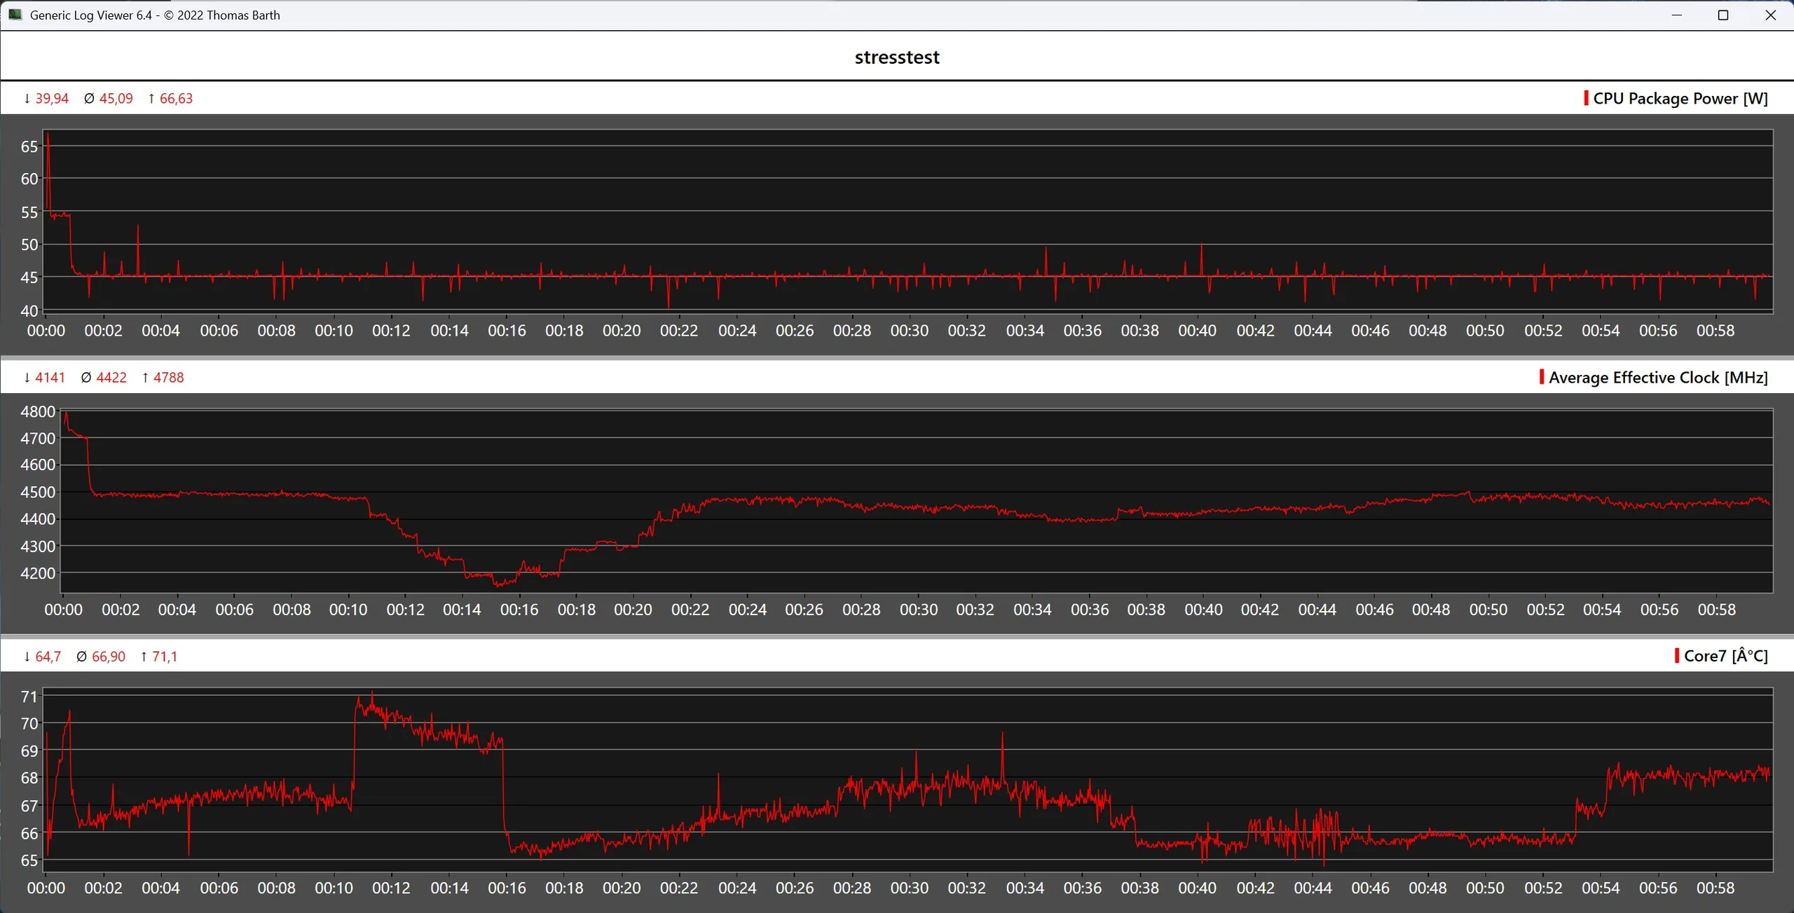Click minimum power value 39,94
This screenshot has height=913, width=1794.
[x=51, y=99]
